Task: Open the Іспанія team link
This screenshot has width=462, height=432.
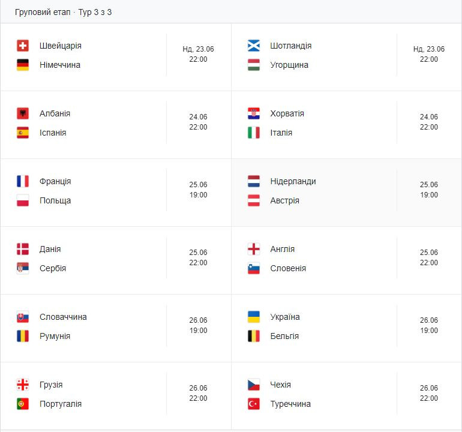Action: click(x=53, y=133)
